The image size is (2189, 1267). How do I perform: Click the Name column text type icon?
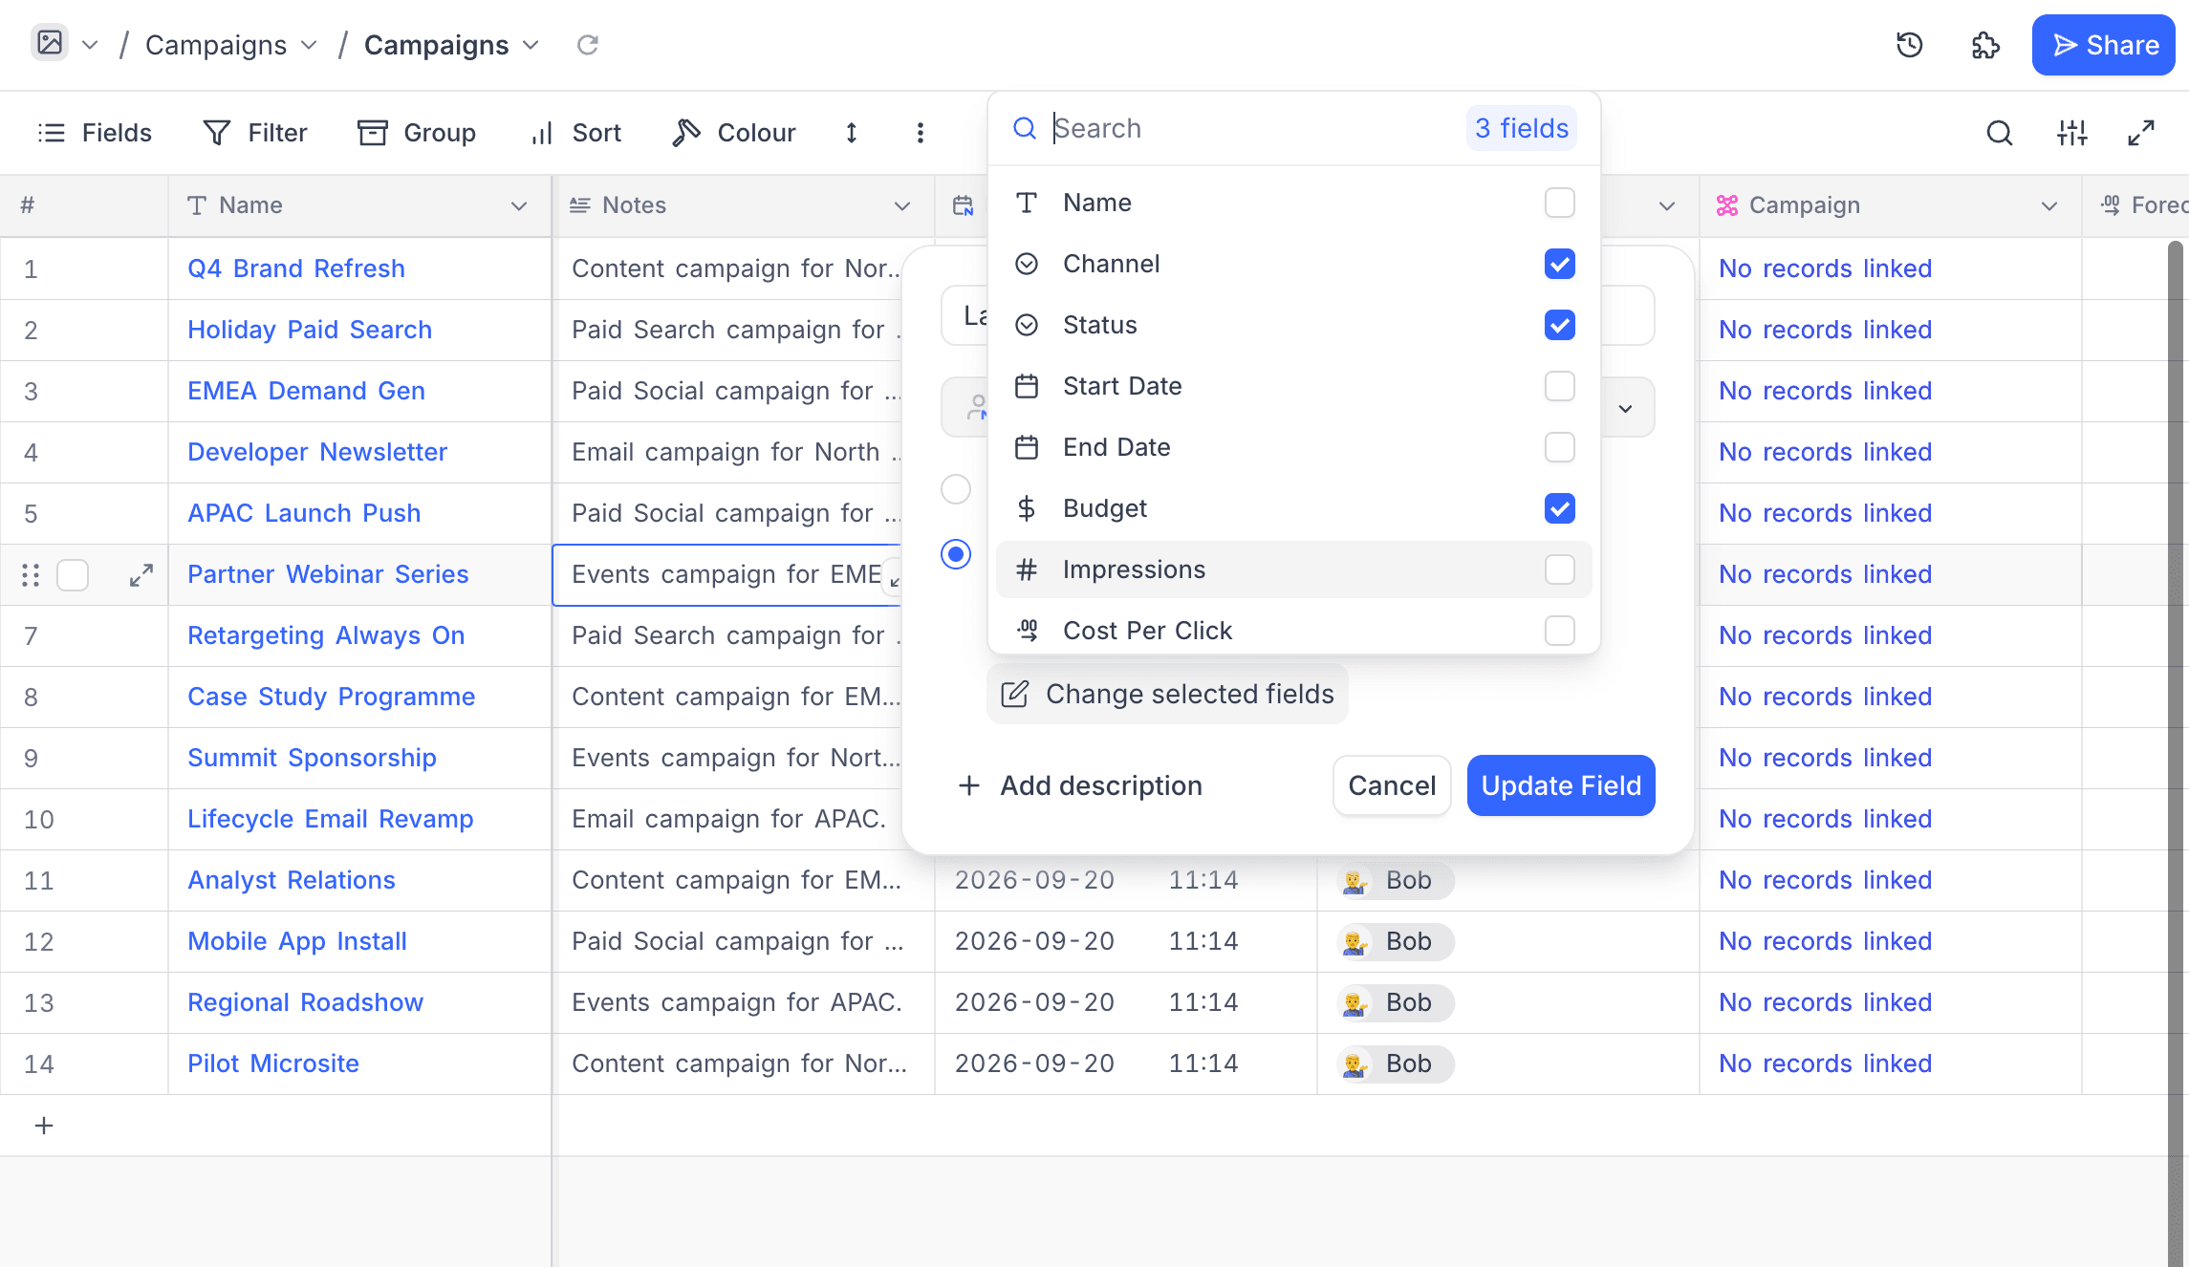click(x=197, y=205)
